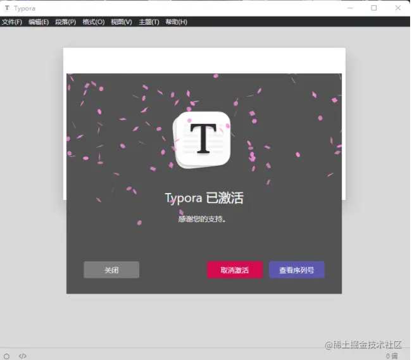Viewport: 412px width, 360px height.
Task: Close the Typora window
Action: [x=398, y=8]
